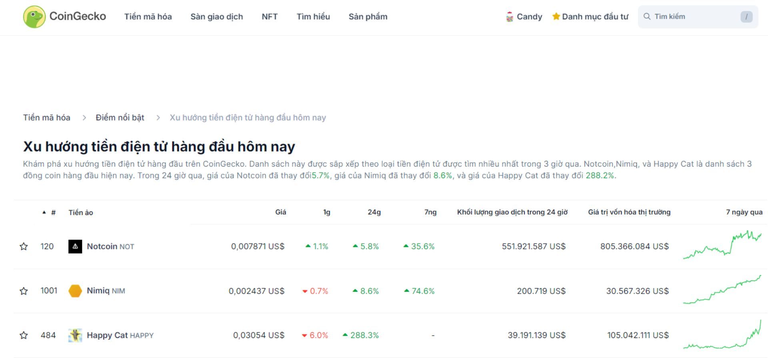Click the search magnifier icon
Image resolution: width=768 pixels, height=358 pixels.
coord(647,16)
